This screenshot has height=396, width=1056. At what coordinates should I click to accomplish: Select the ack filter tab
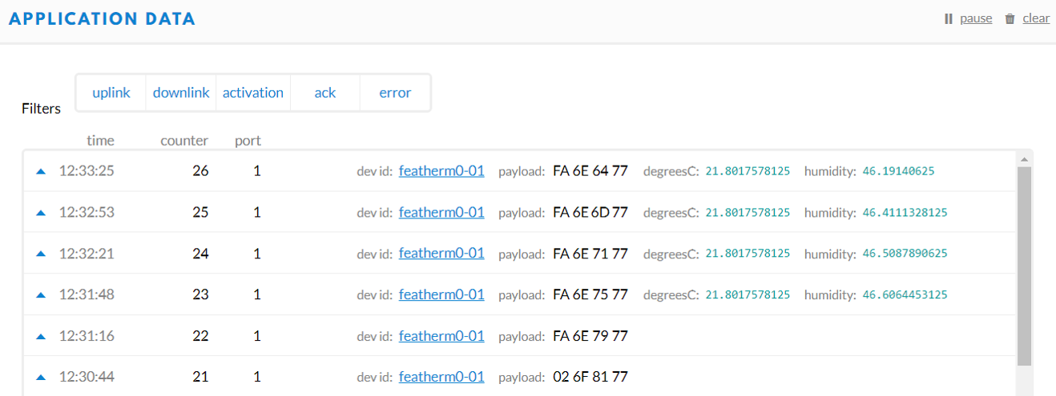point(325,93)
